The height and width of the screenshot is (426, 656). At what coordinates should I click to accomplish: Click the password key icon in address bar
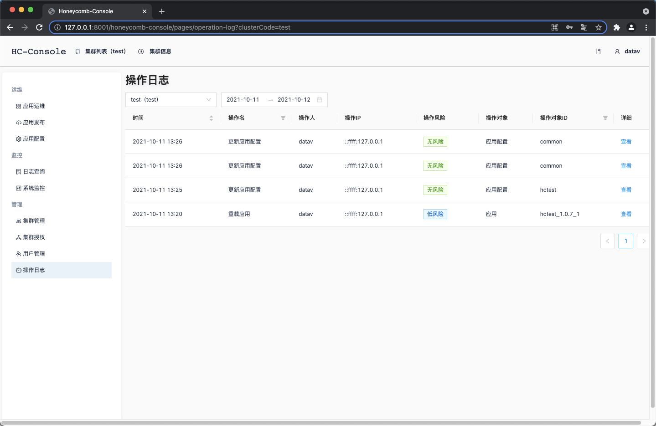point(569,27)
